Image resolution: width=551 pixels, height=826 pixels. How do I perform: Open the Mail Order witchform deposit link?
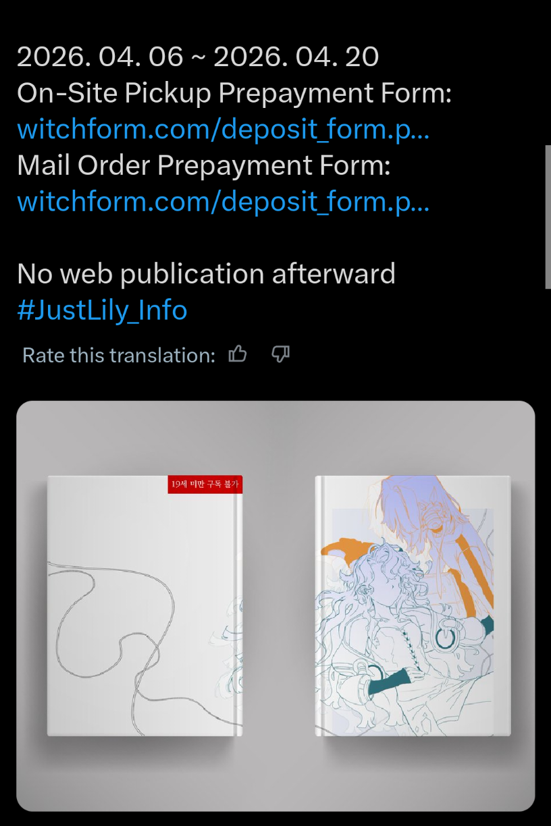(x=223, y=201)
